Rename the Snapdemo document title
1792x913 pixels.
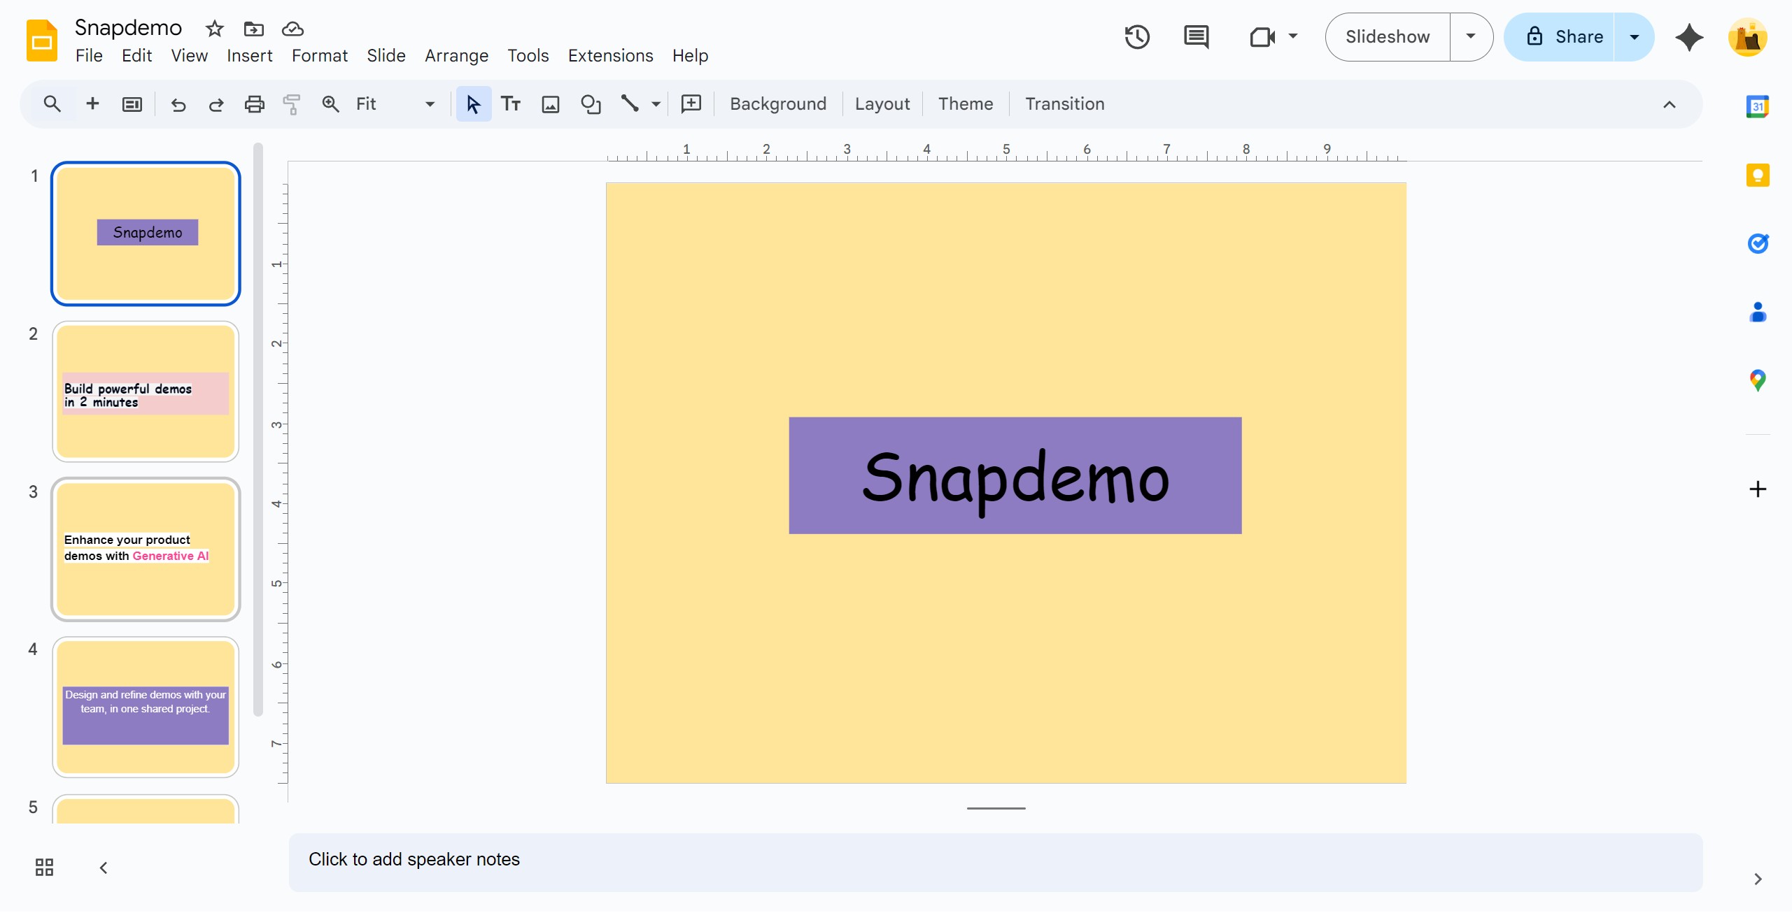[x=128, y=28]
